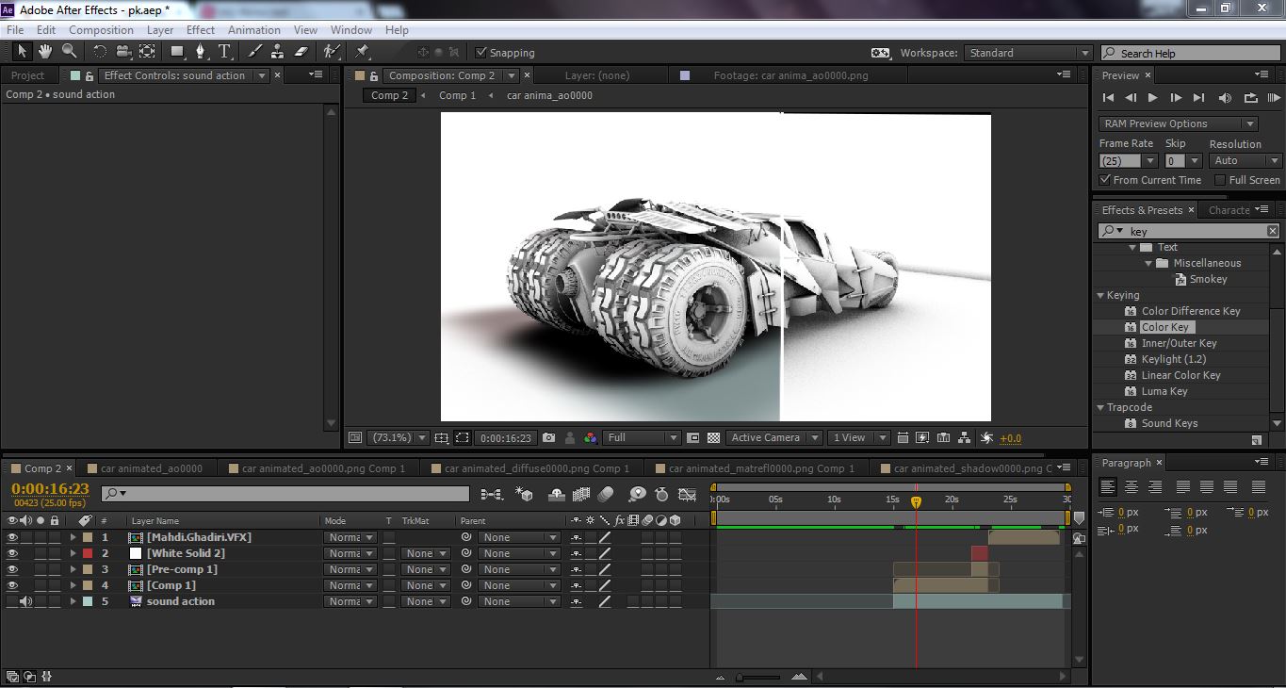1286x688 pixels.
Task: Toggle the Snapping checkbox
Action: [481, 53]
